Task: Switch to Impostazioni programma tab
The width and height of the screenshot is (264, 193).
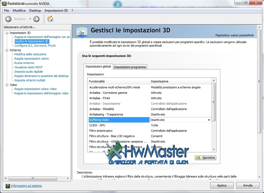Action: coord(130,67)
